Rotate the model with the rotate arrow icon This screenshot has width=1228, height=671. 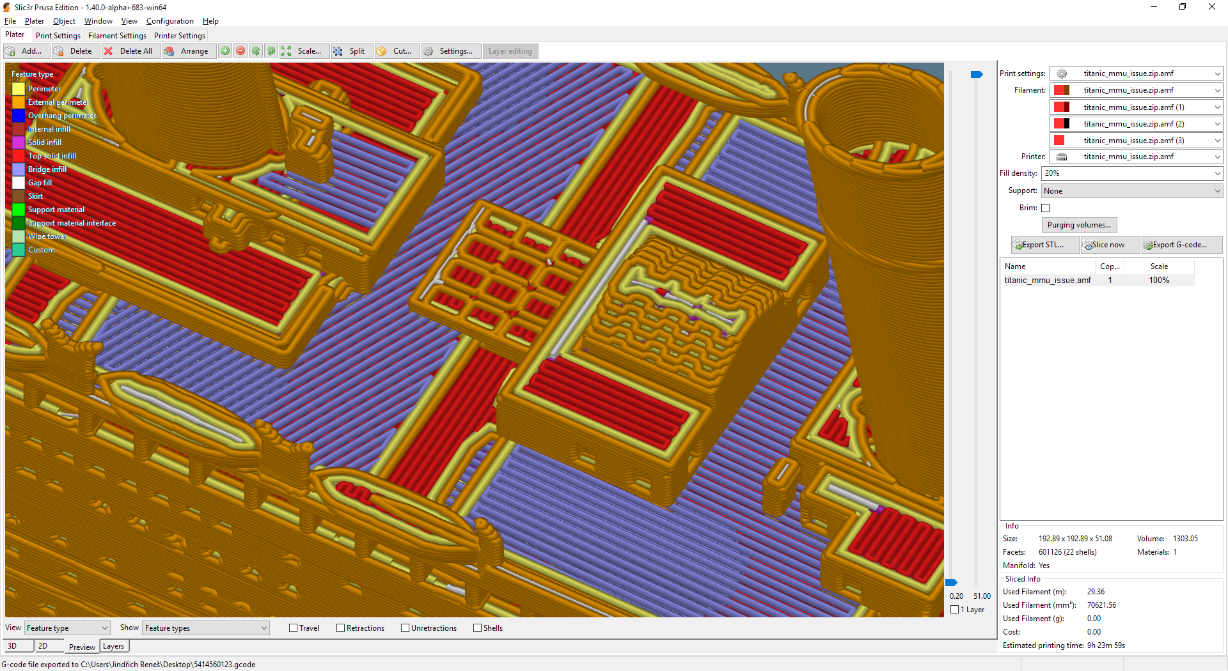[256, 51]
